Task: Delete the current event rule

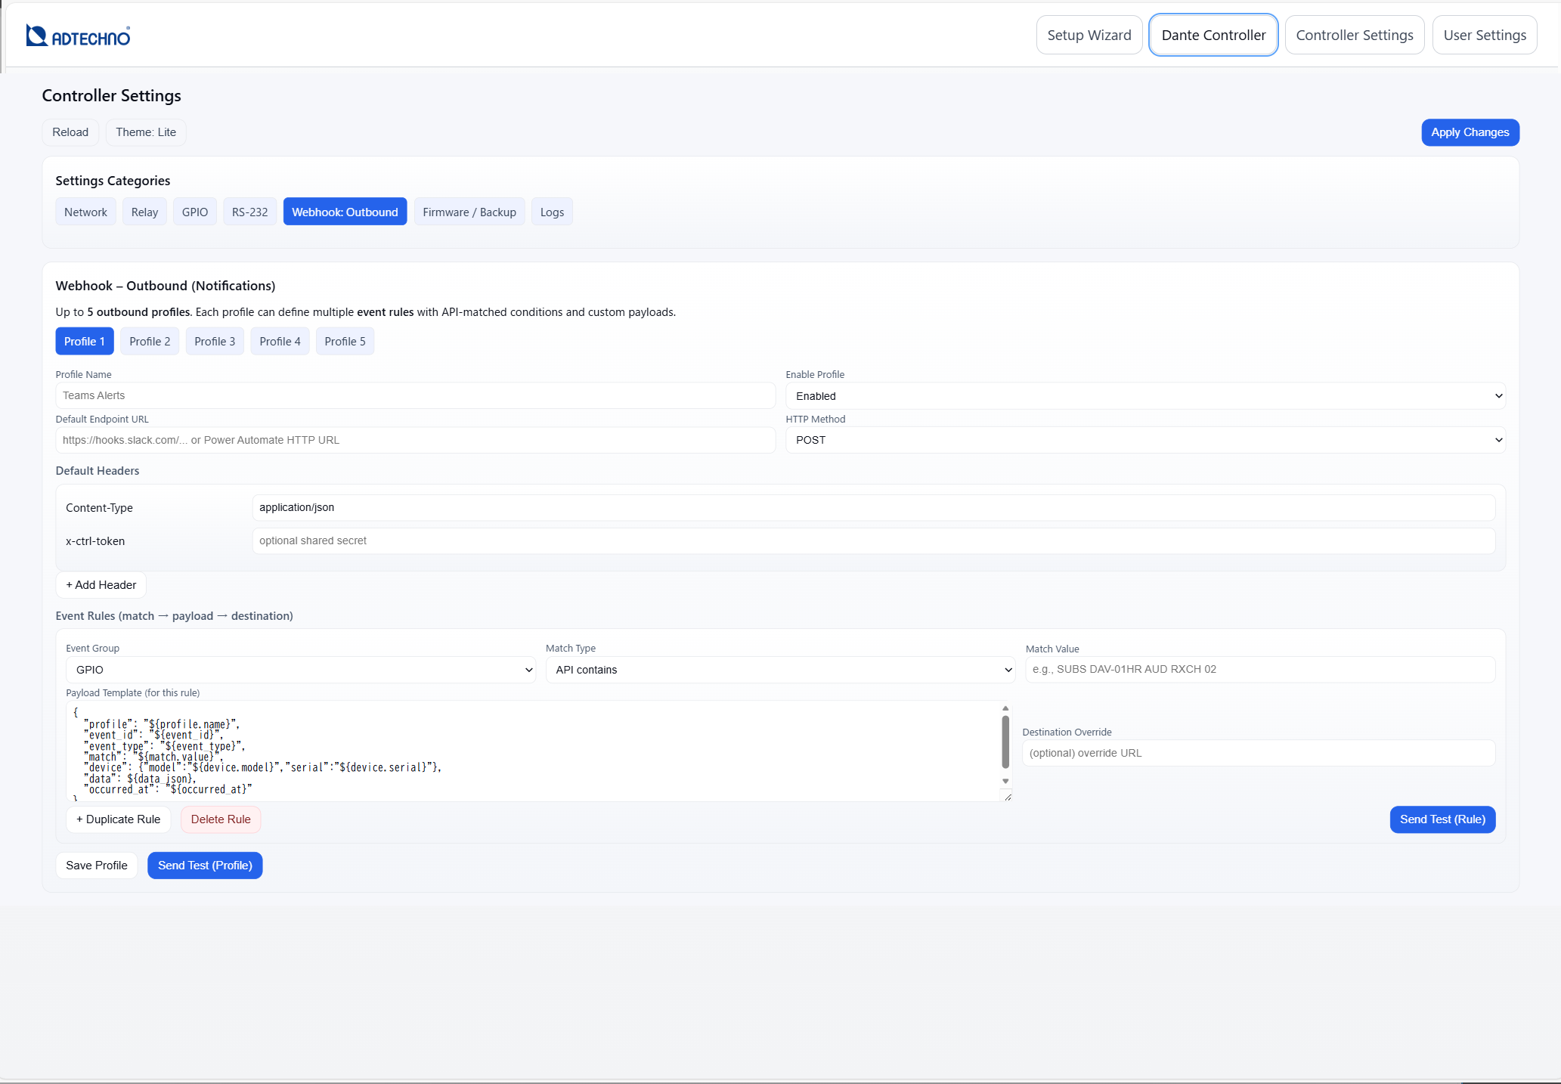Action: (x=220, y=819)
